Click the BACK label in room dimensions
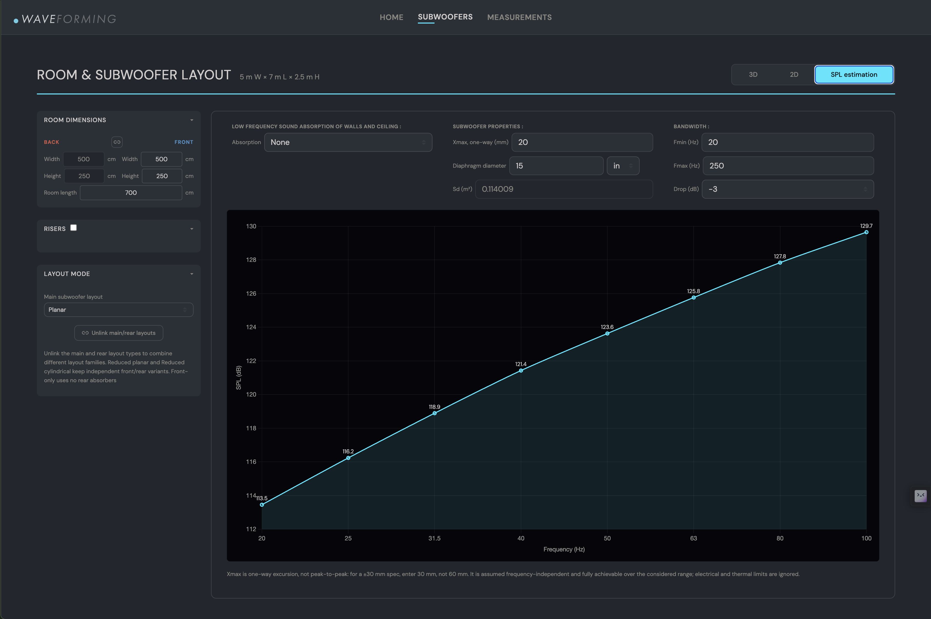 click(x=51, y=142)
